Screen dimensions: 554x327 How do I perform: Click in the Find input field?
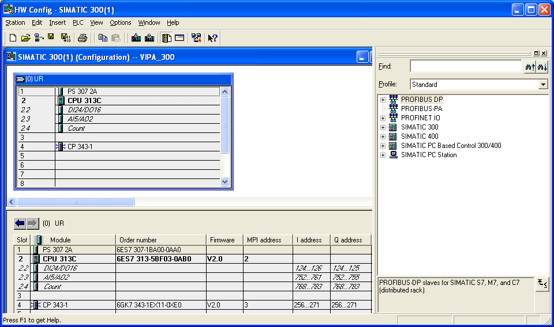(465, 67)
